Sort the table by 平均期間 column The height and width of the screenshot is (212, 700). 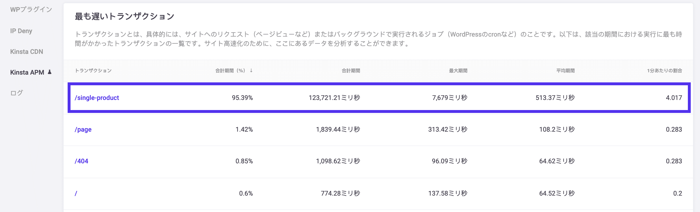pyautogui.click(x=564, y=70)
